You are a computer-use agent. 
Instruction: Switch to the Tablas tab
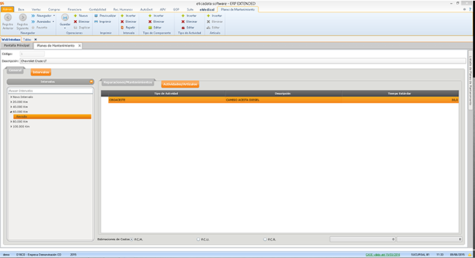tap(27, 40)
